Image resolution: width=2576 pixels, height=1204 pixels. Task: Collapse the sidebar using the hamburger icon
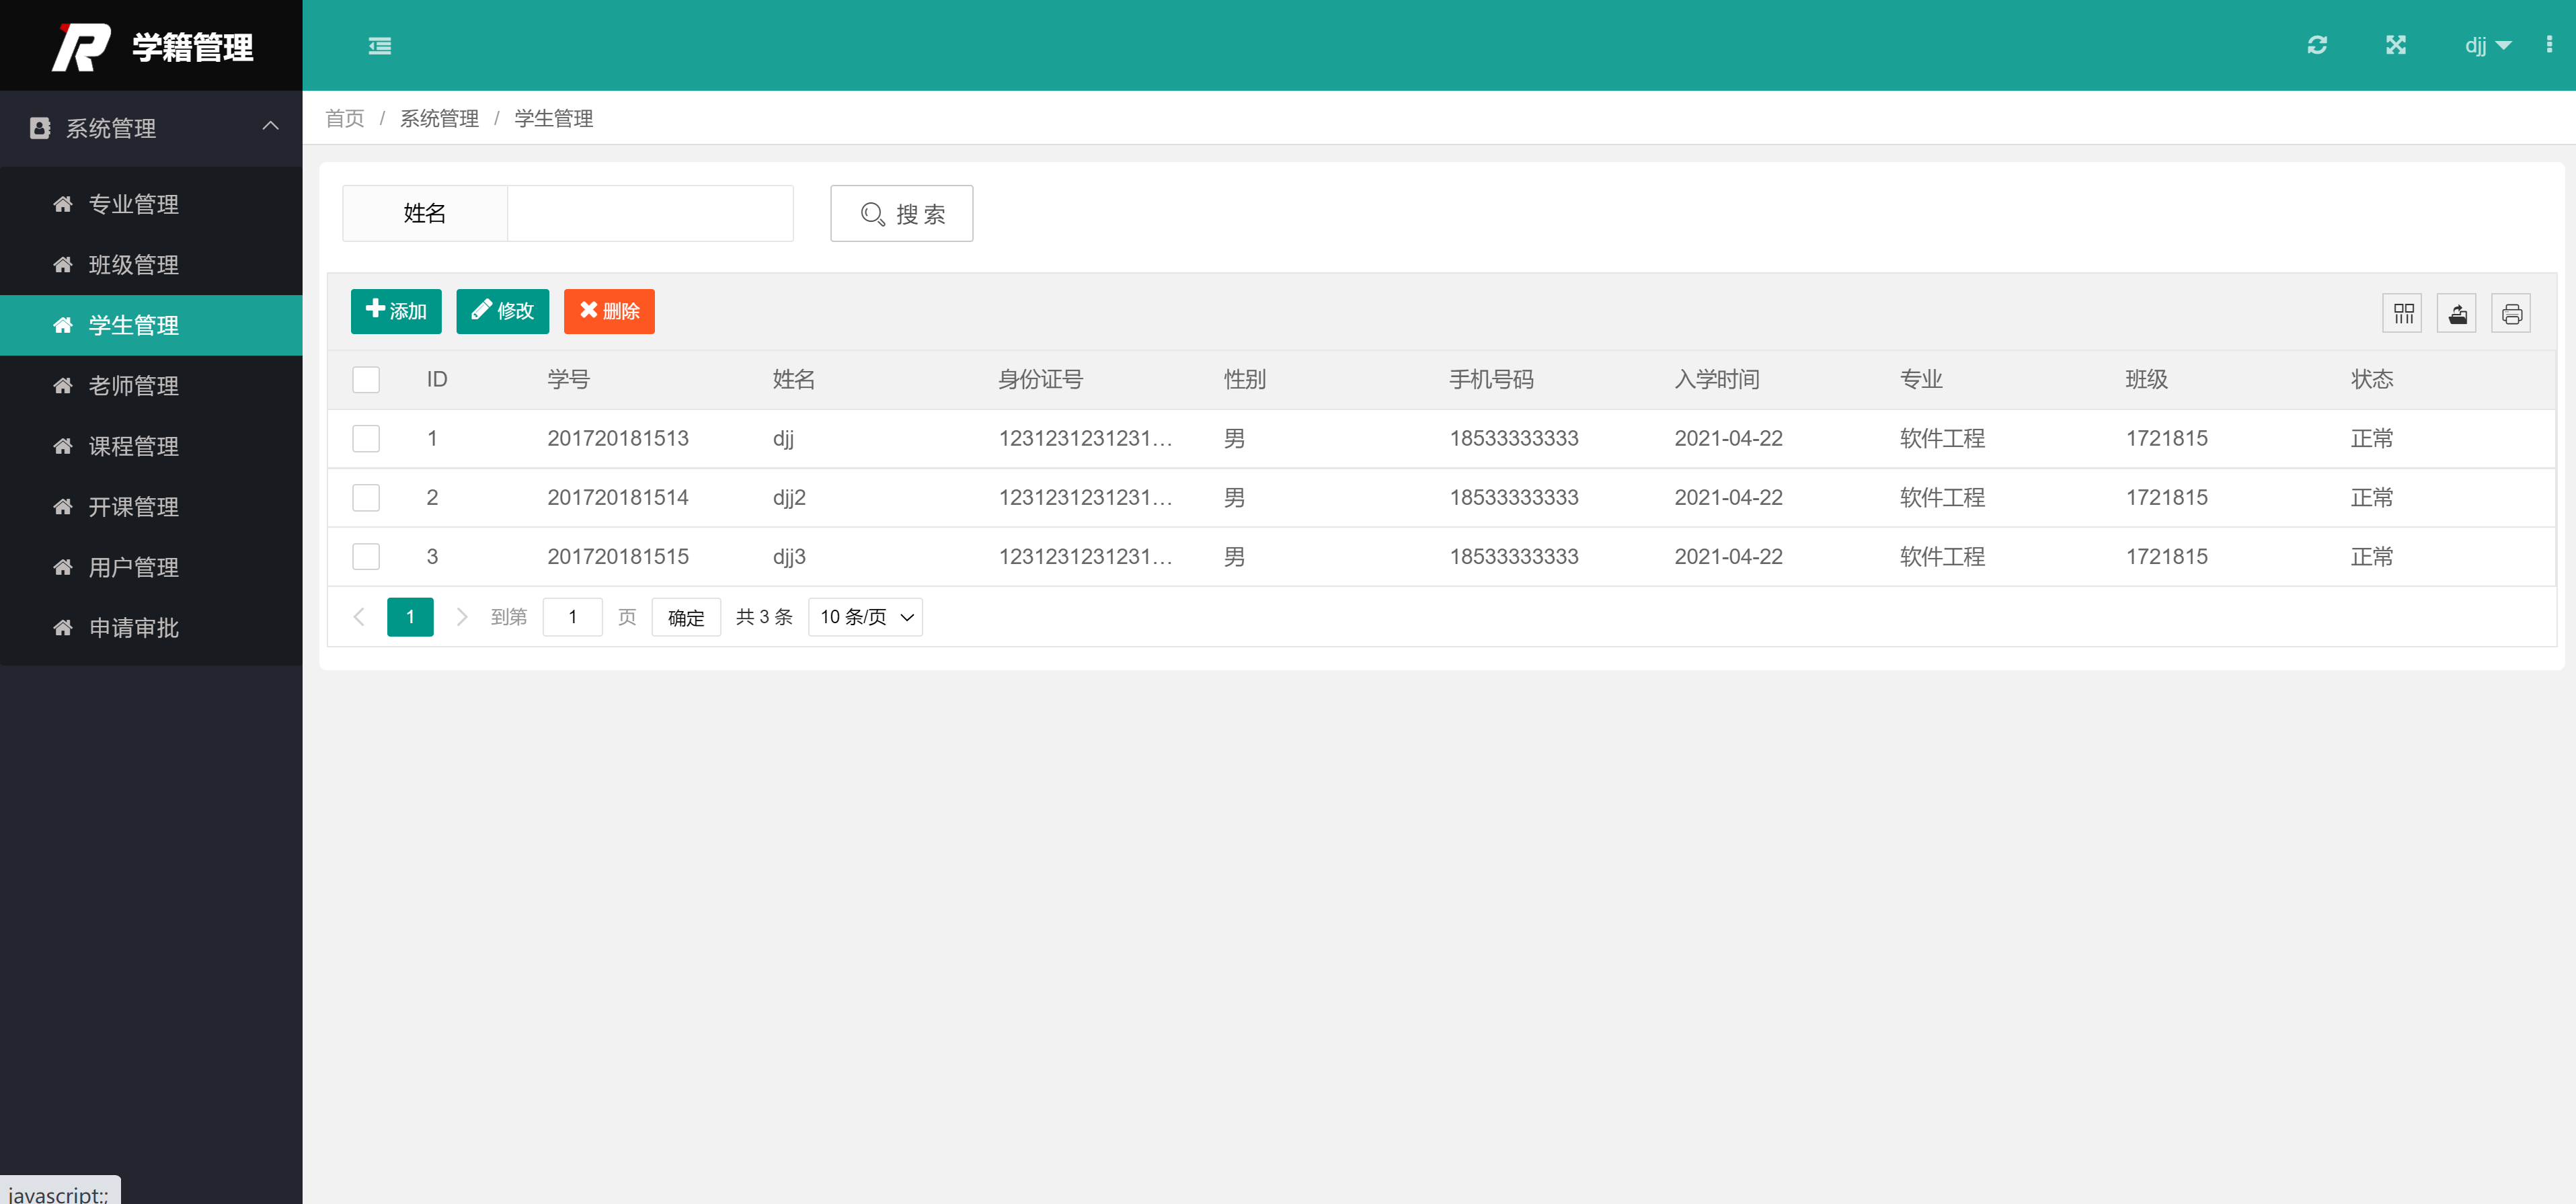pos(379,45)
